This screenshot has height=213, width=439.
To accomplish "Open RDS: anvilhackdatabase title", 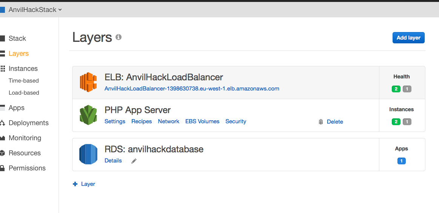I will (x=154, y=149).
